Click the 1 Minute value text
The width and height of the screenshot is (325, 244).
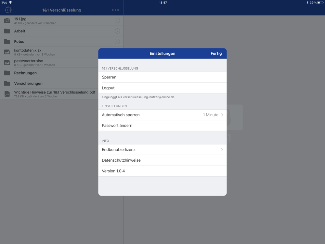[211, 115]
